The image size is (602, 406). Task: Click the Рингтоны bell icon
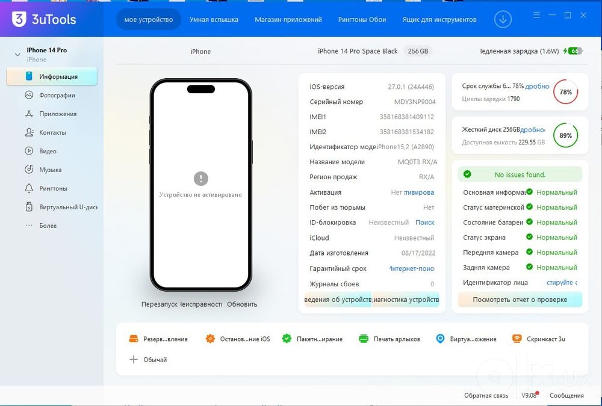click(29, 188)
